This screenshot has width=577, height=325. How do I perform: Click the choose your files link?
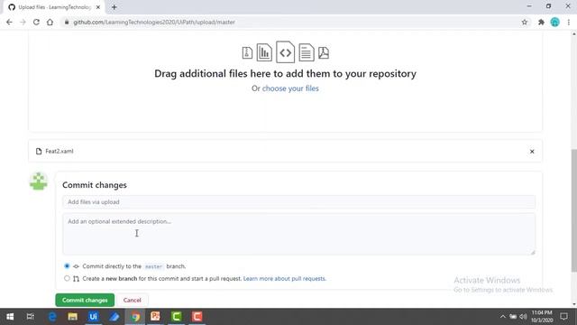point(290,88)
